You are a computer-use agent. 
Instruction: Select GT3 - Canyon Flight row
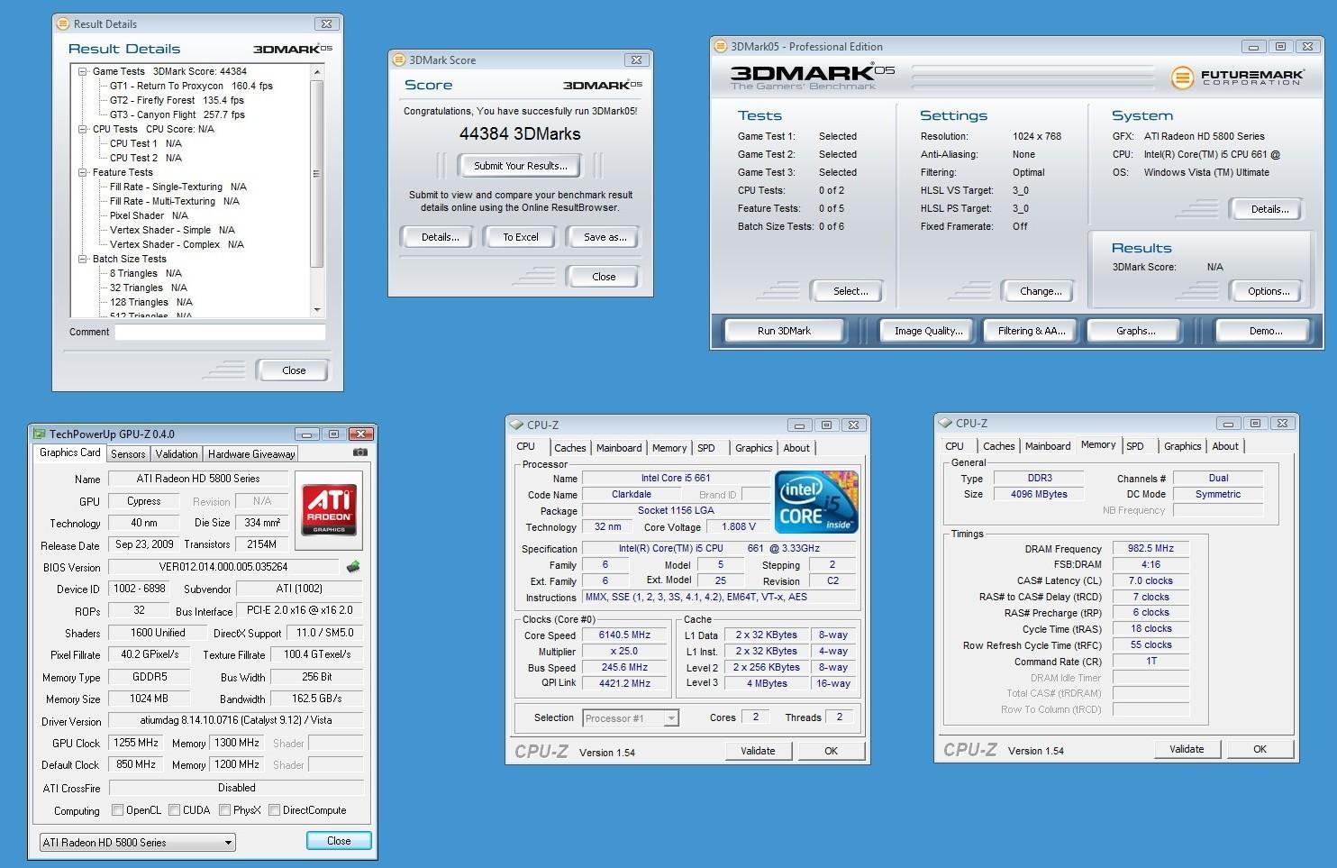(x=177, y=114)
